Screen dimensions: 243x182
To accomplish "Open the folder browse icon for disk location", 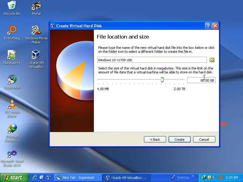I will tap(212, 60).
